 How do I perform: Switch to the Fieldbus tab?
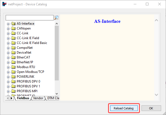(23, 98)
